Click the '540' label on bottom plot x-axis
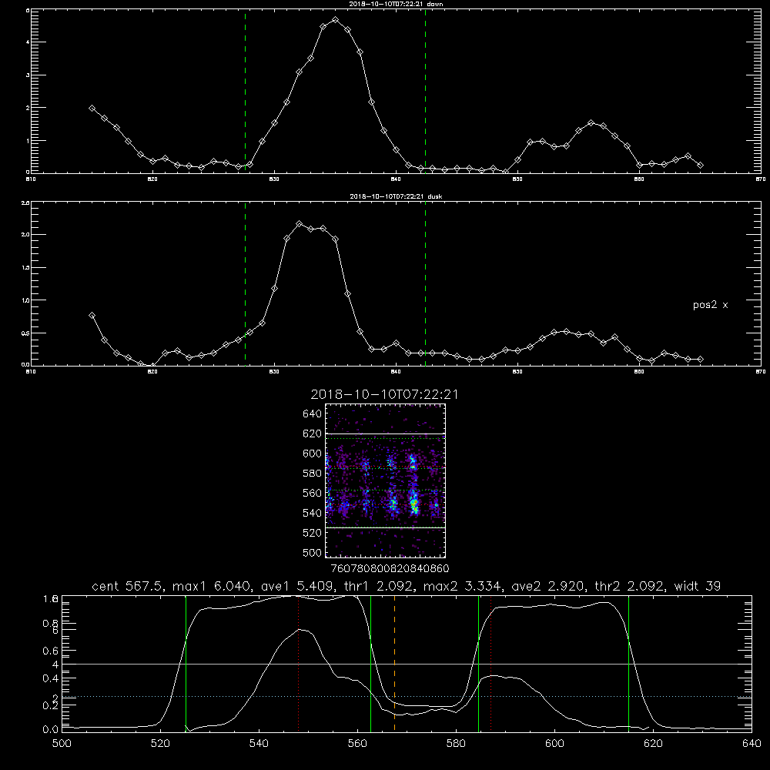The image size is (770, 770). [259, 744]
